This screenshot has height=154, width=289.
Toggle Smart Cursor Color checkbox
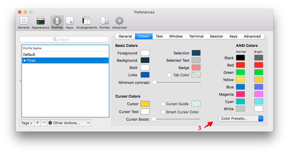(x=163, y=112)
